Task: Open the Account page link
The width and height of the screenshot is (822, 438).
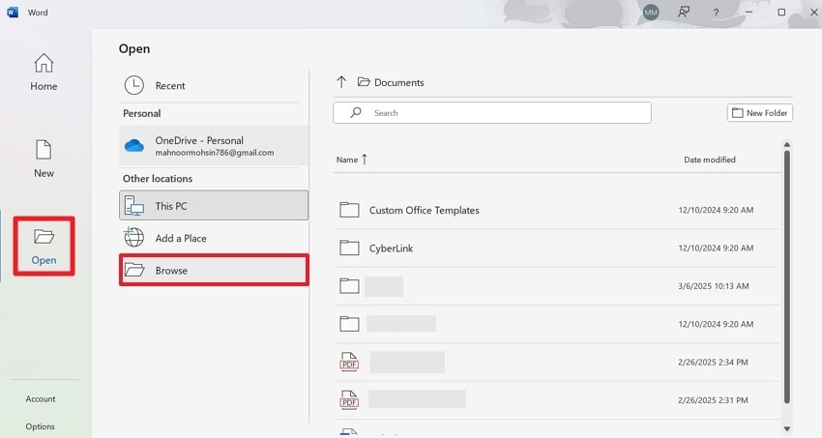Action: (x=41, y=398)
